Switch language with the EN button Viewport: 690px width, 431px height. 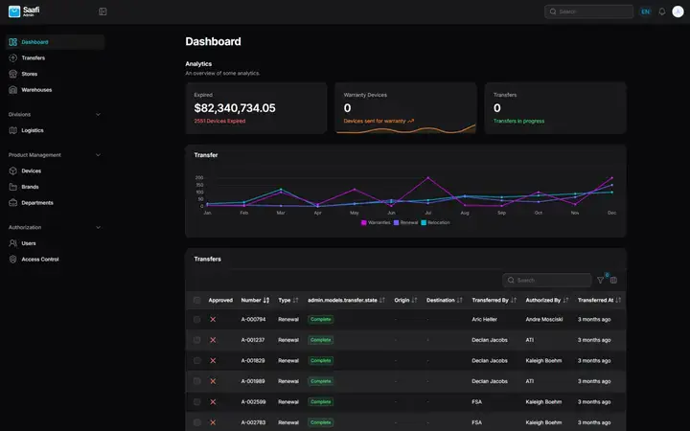pos(645,11)
